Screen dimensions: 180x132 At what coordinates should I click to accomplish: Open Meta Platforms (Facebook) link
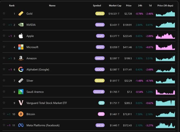[x=43, y=125]
